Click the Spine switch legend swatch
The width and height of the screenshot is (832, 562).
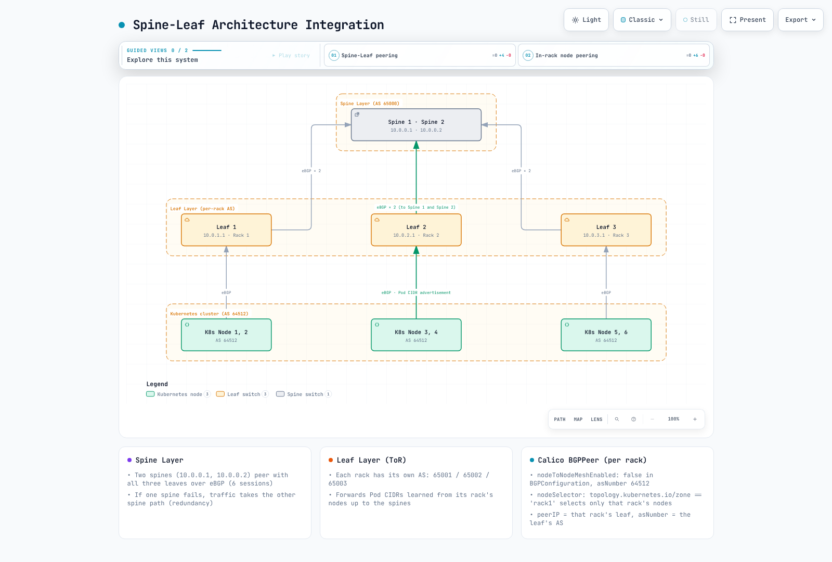point(280,394)
